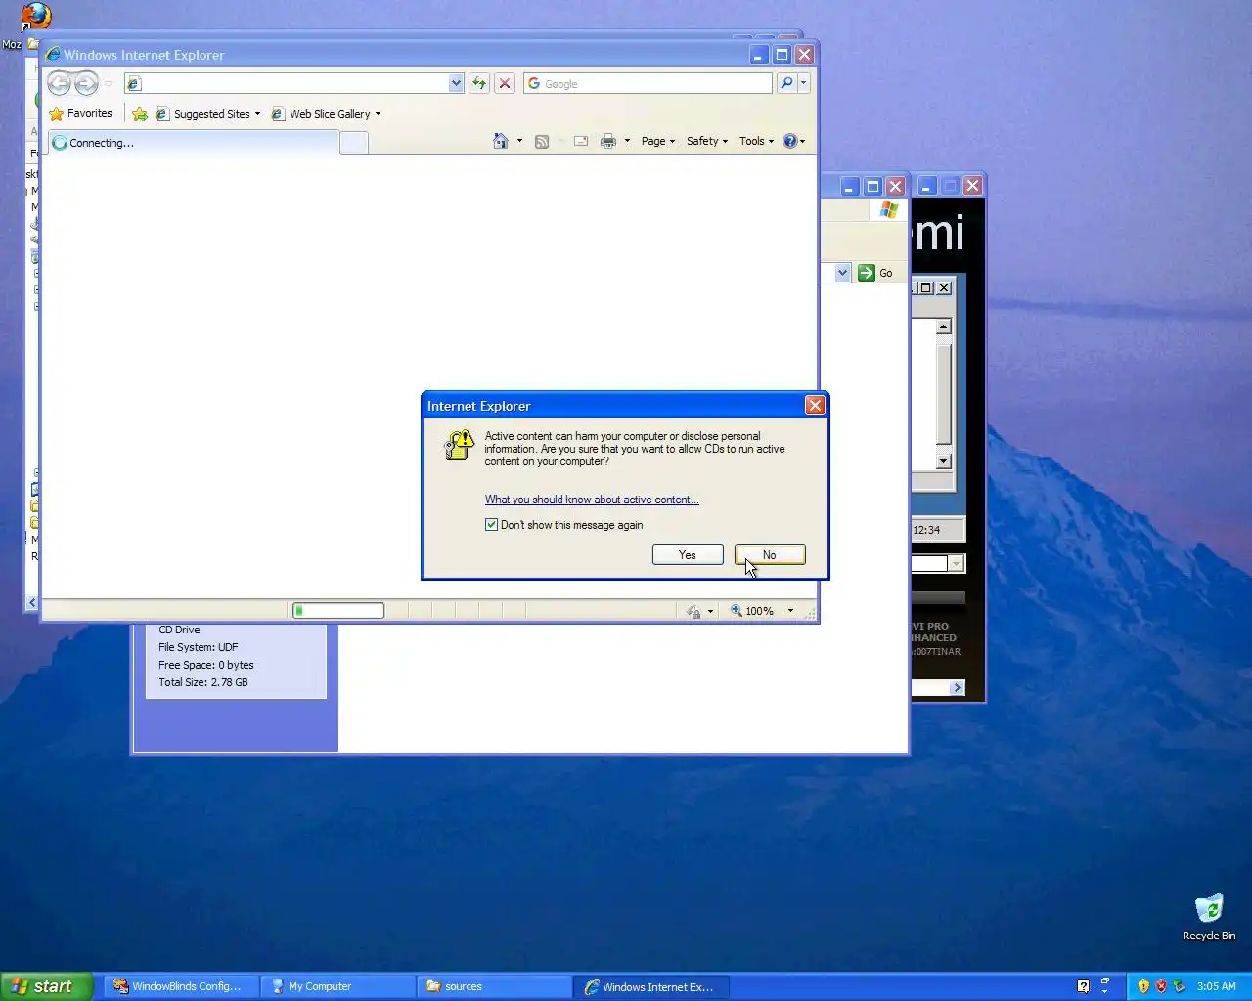Screen dimensions: 1252x1001
Task: Switch to My Computer taskbar button
Action: (x=338, y=986)
